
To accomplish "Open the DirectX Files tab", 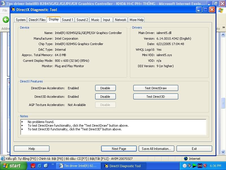I will [x=37, y=20].
